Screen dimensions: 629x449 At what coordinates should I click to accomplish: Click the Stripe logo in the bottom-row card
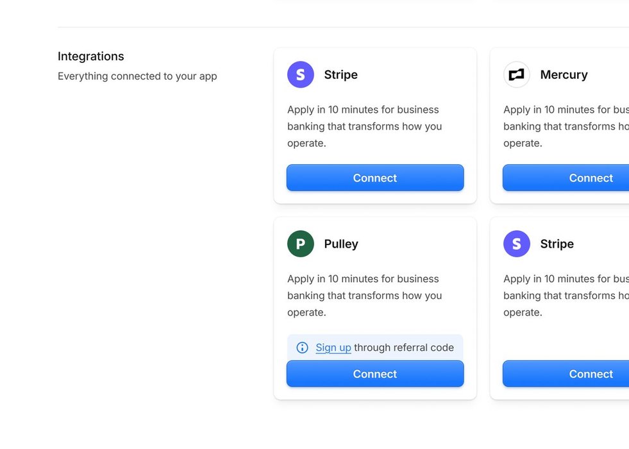click(x=517, y=244)
